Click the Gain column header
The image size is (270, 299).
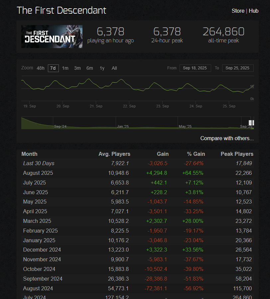pos(163,154)
